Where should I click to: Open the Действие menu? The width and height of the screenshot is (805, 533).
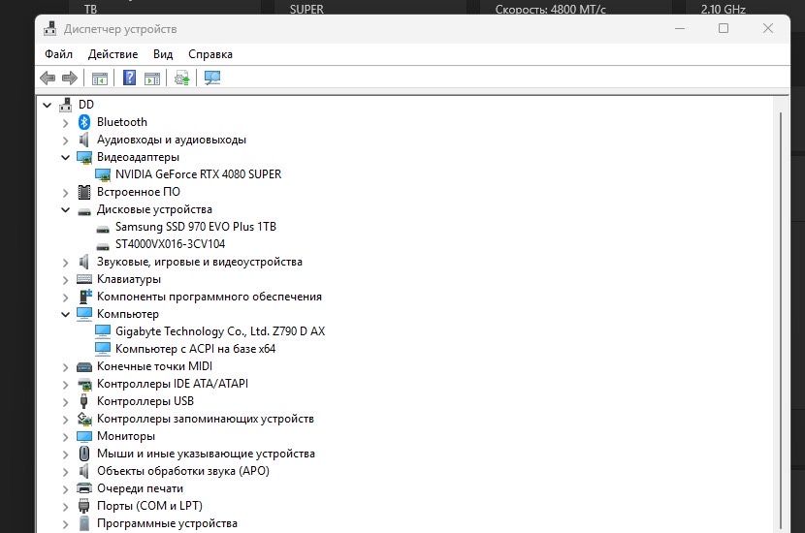pos(113,54)
